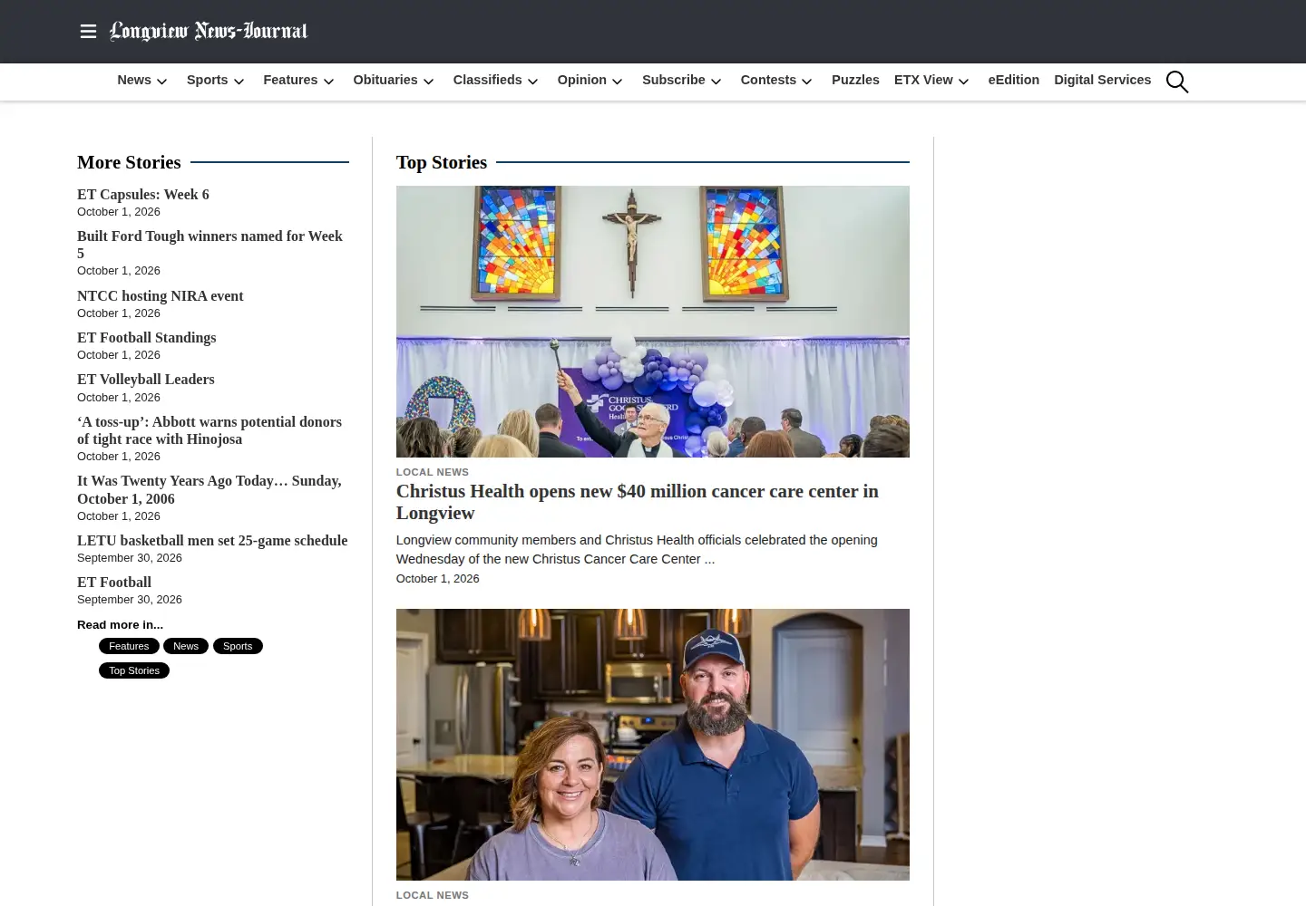Go to Longview News-Journal logo homepage
Image resolution: width=1306 pixels, height=906 pixels.
pos(209,32)
